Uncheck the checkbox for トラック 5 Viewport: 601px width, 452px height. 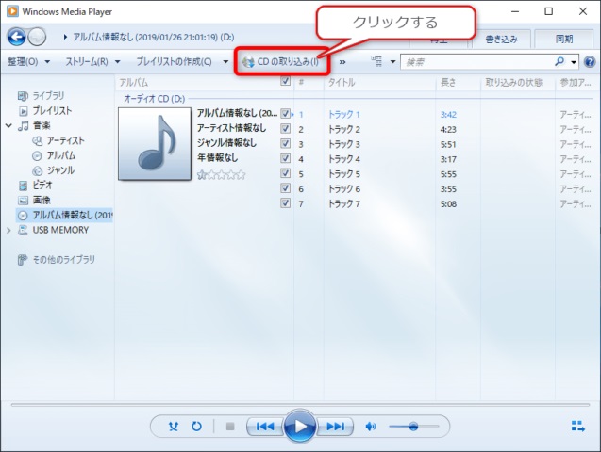[285, 173]
